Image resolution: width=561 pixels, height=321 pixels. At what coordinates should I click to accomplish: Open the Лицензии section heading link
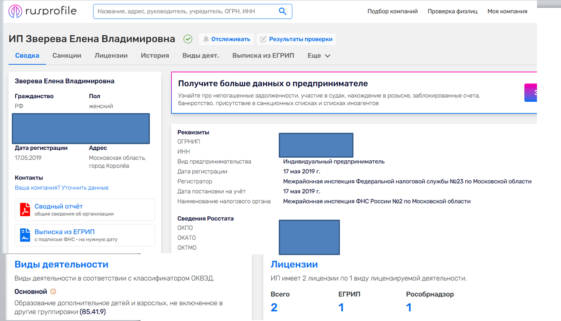pyautogui.click(x=294, y=264)
